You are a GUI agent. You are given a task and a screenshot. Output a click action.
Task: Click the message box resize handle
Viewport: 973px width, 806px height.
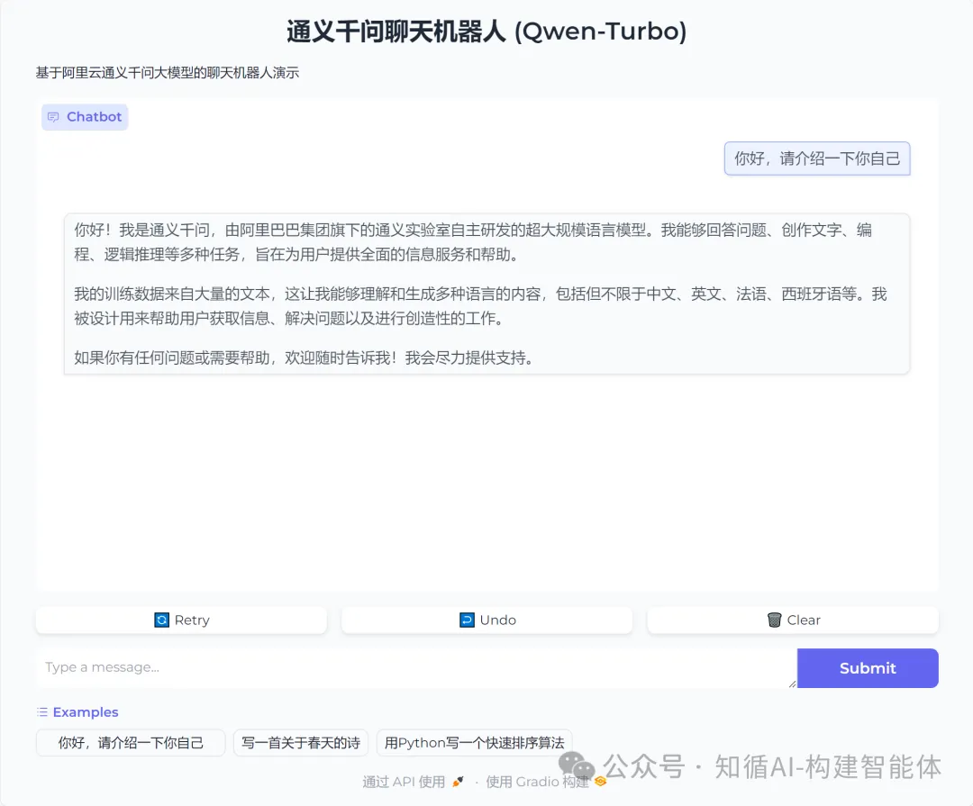click(x=792, y=684)
